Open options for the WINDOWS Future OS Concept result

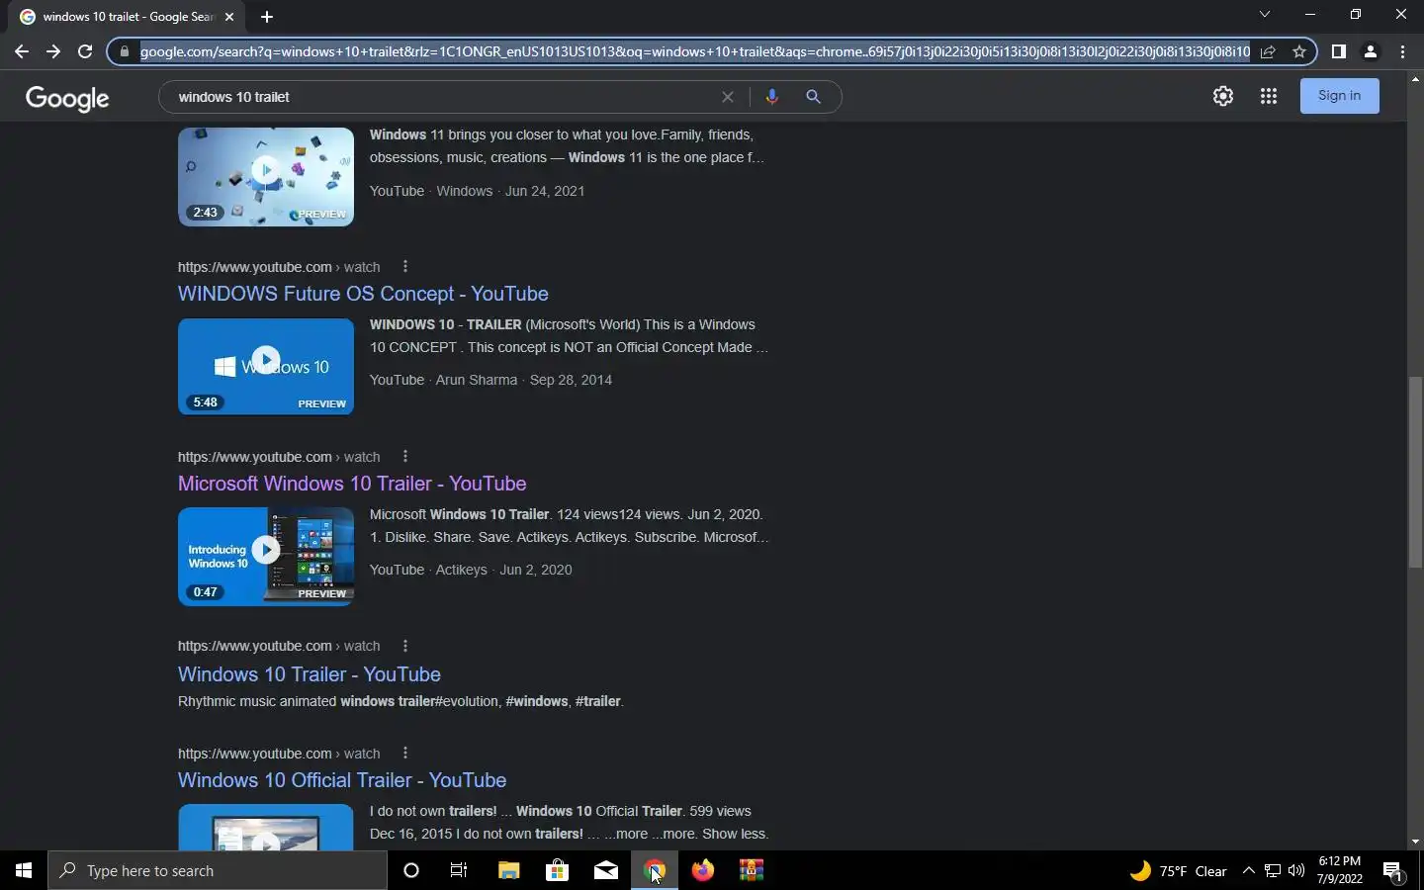(x=405, y=266)
